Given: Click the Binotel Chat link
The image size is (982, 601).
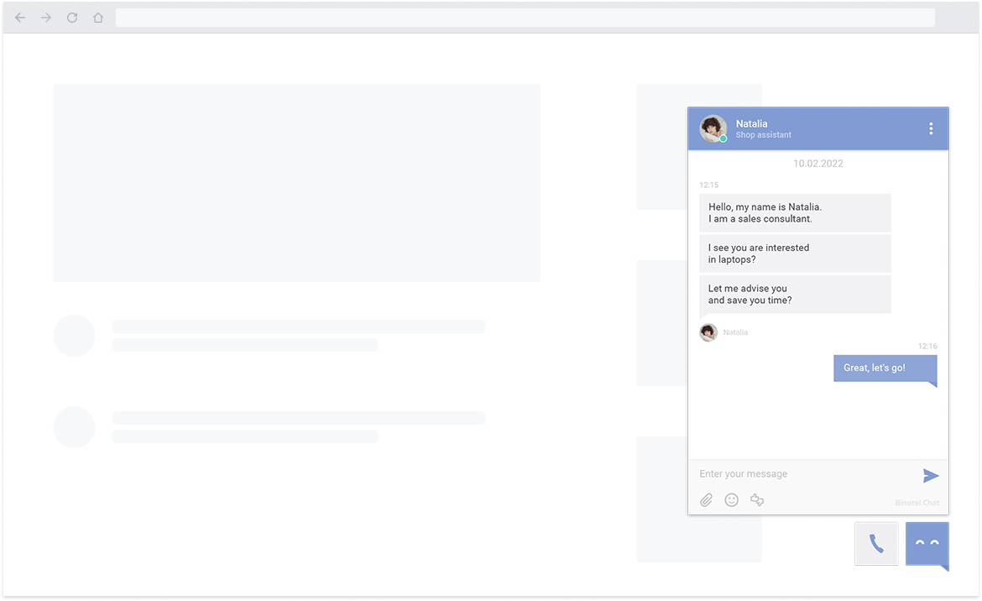Looking at the screenshot, I should click(917, 503).
